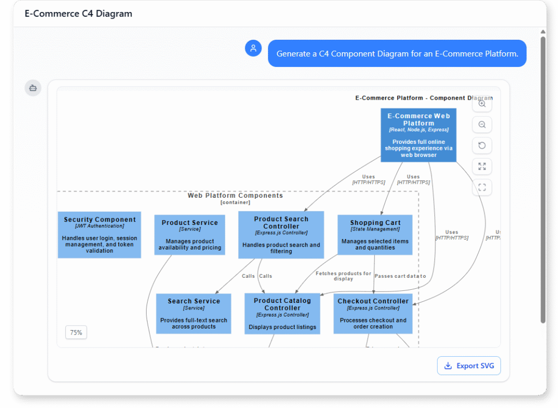Screen dimensions: 558x408
Task: Click the blue user avatar icon
Action: click(x=253, y=48)
